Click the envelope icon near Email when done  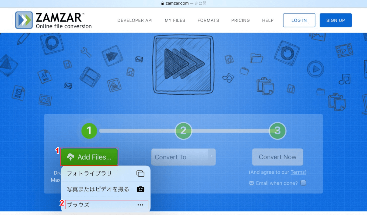click(x=251, y=183)
